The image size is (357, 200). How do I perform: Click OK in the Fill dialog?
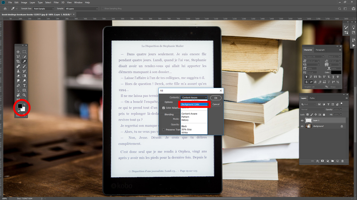[x=216, y=98]
